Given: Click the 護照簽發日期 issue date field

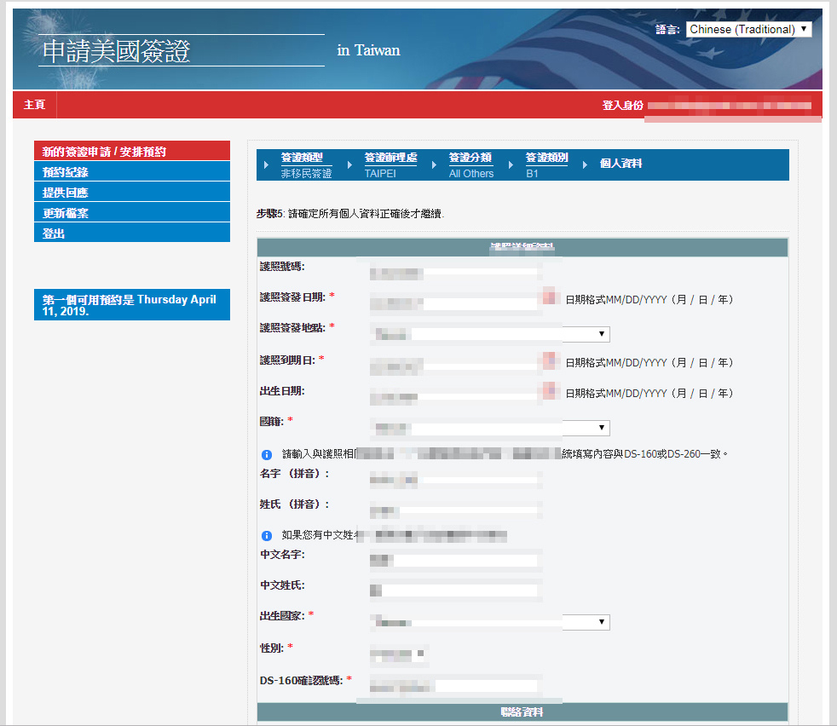Looking at the screenshot, I should [x=454, y=303].
